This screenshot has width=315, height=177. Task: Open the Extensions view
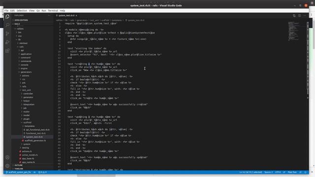(7, 51)
